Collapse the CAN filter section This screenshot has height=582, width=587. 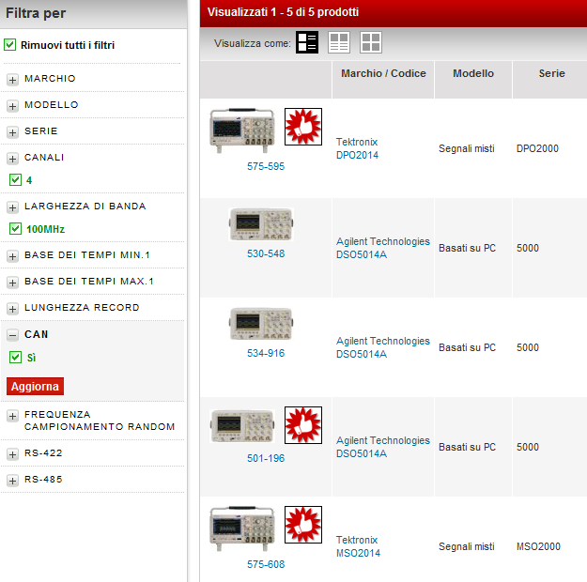click(13, 335)
